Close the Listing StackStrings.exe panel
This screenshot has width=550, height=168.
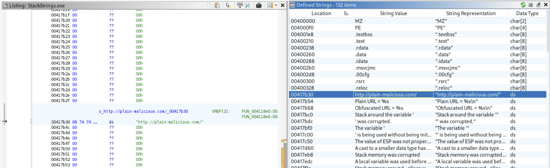pyautogui.click(x=283, y=5)
